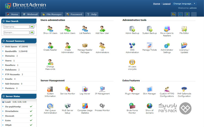Select the Domains summary row

pos(19,56)
